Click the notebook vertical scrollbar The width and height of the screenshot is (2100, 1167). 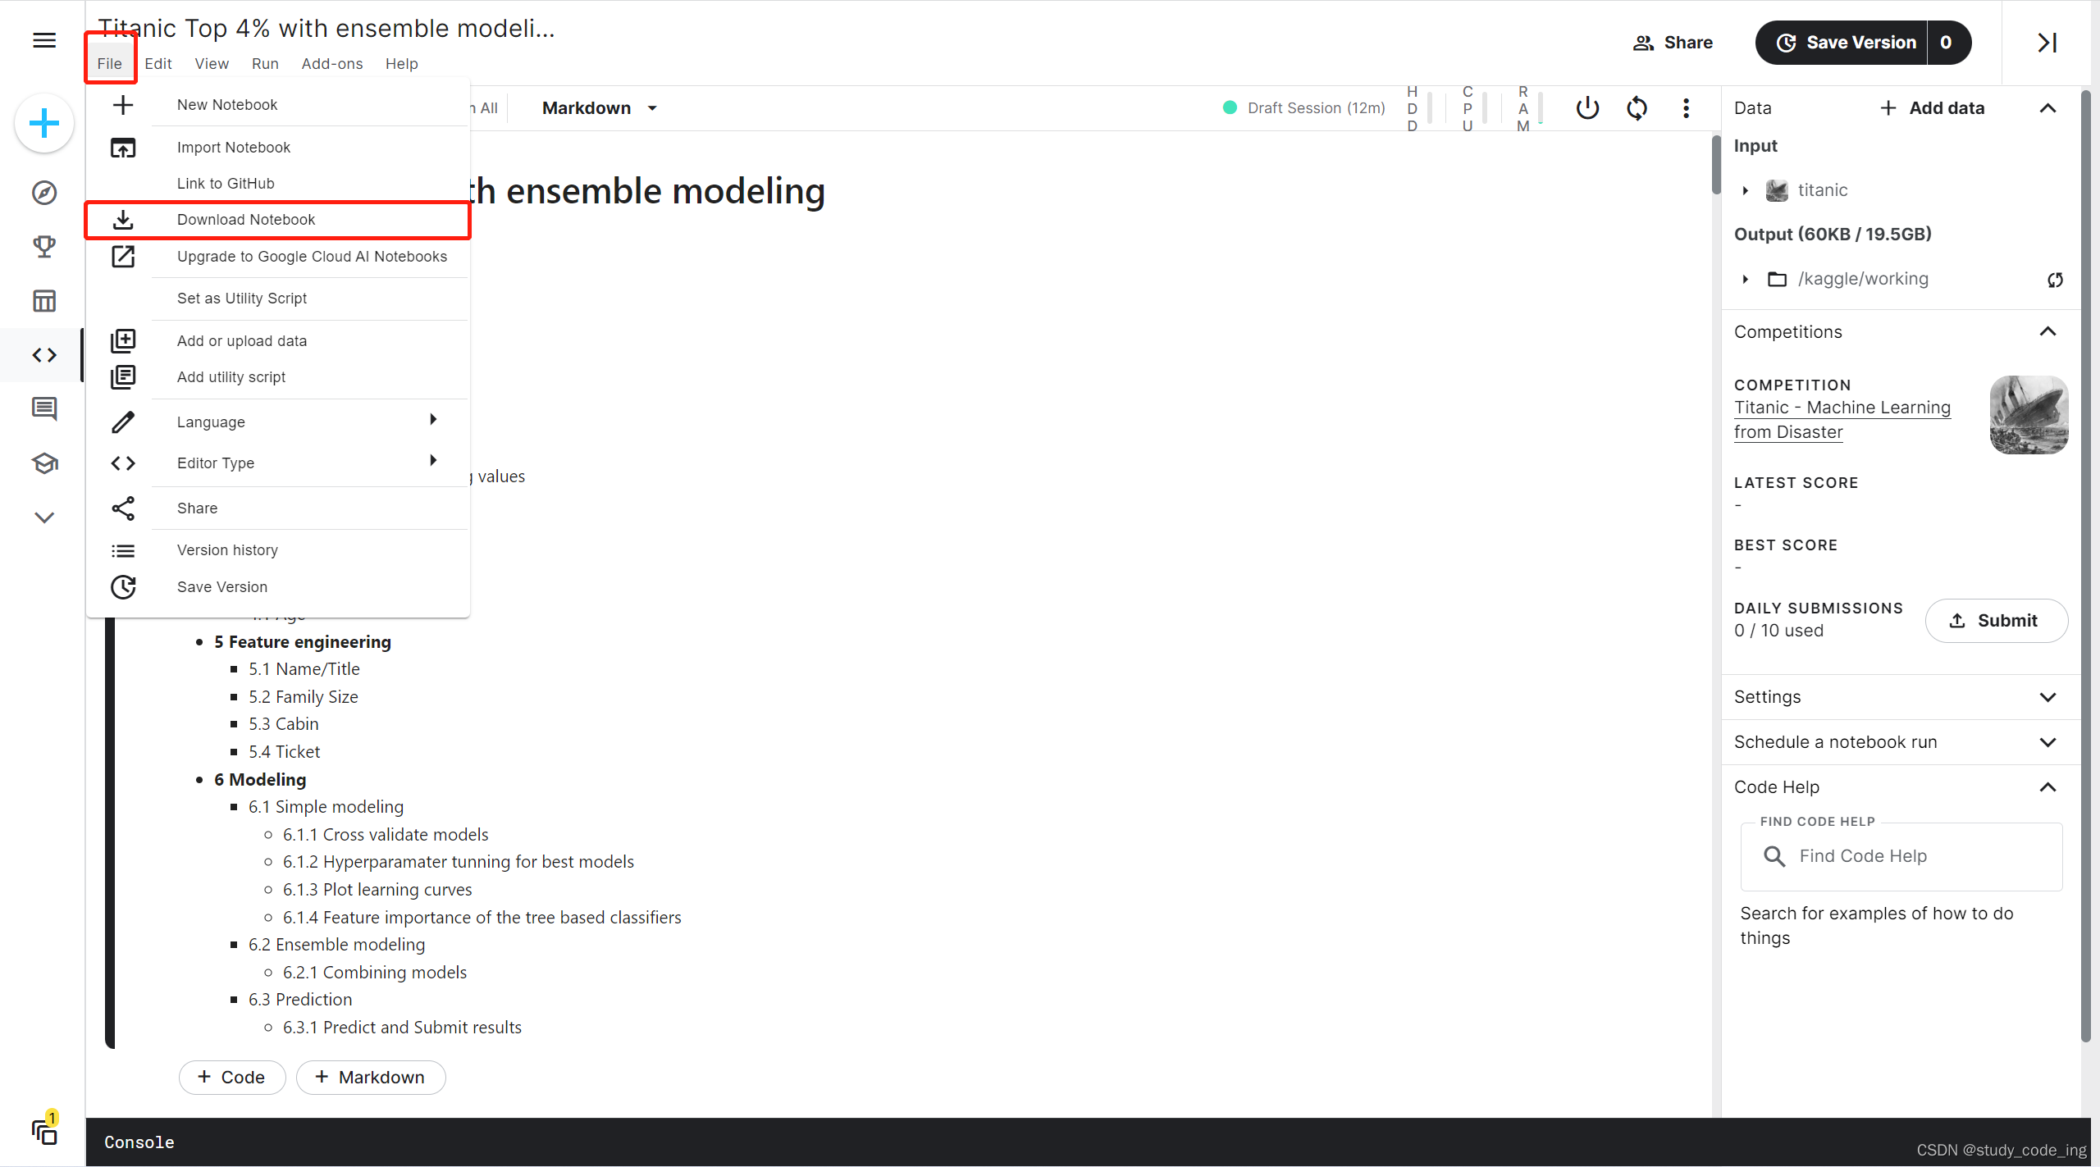coord(1716,166)
